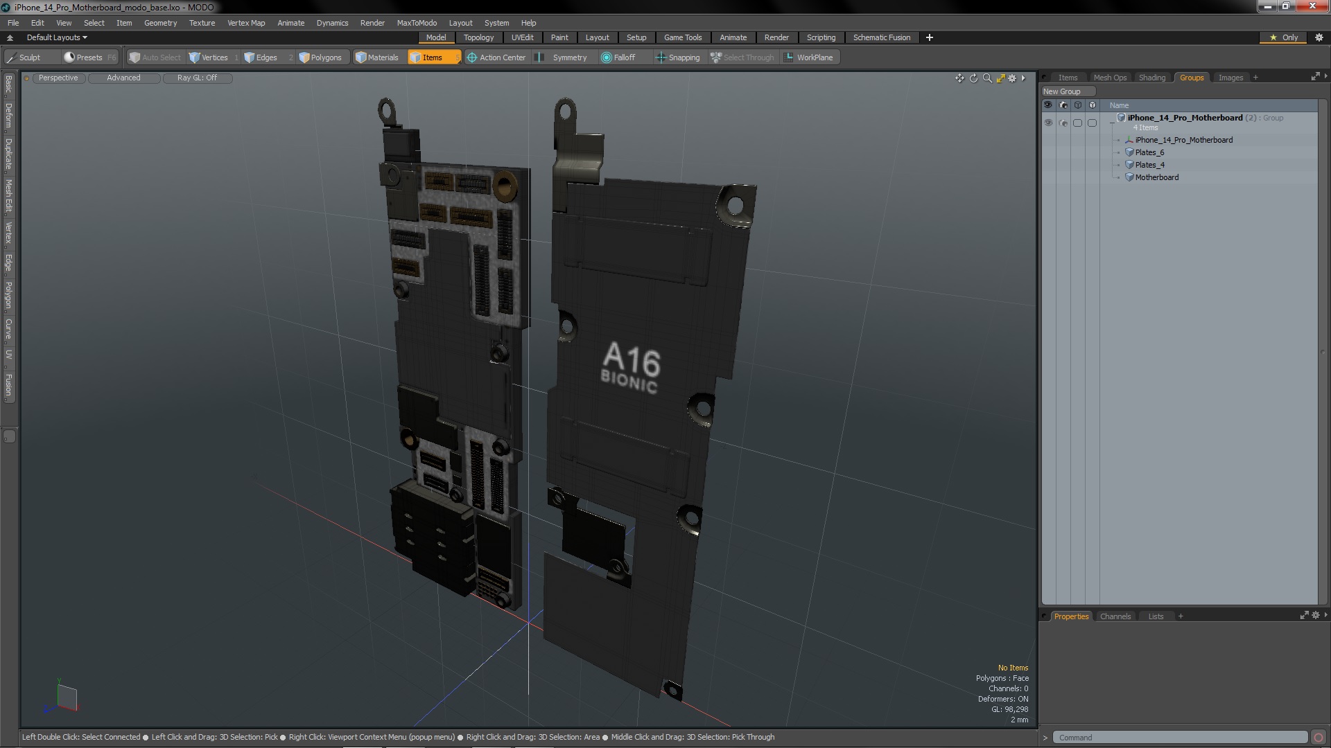Click the viewport zoom magnifier icon
The width and height of the screenshot is (1331, 748).
click(987, 78)
